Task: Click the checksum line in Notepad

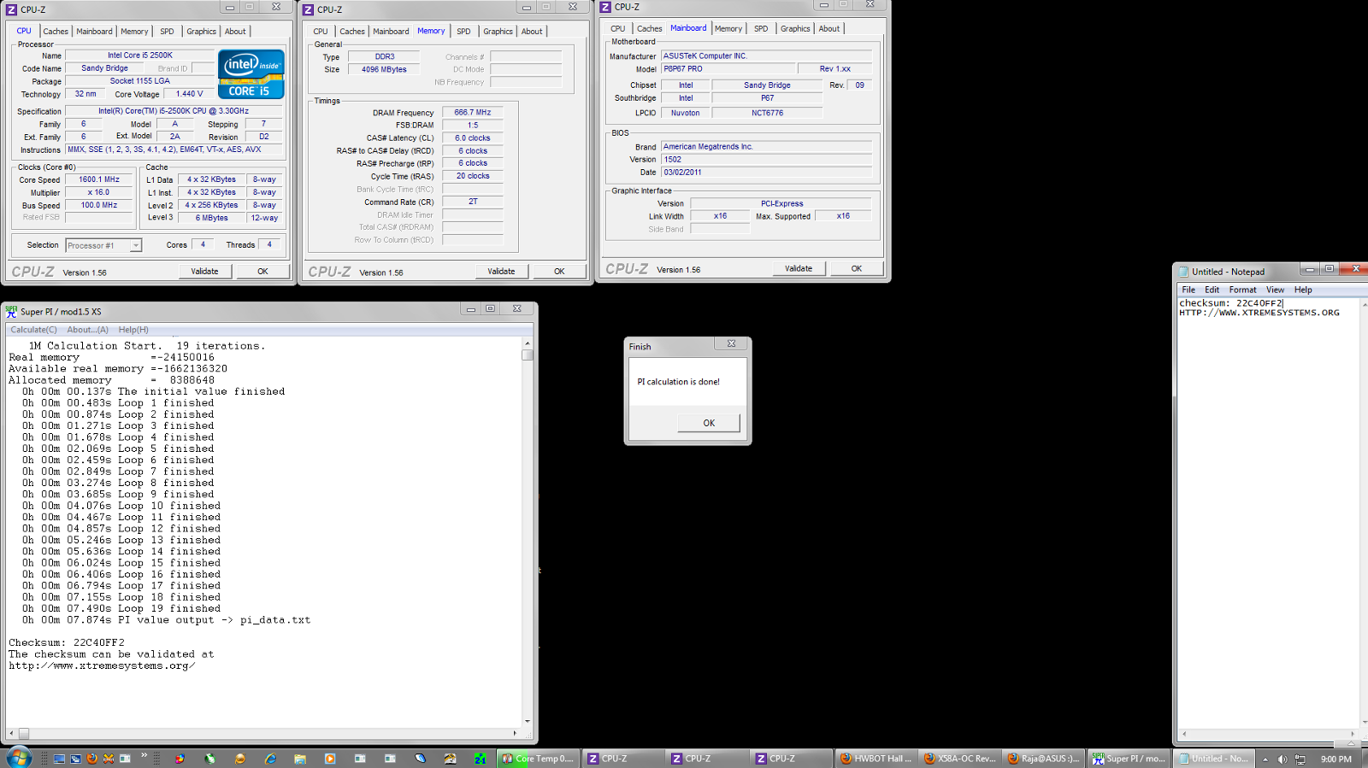Action: coord(1231,303)
